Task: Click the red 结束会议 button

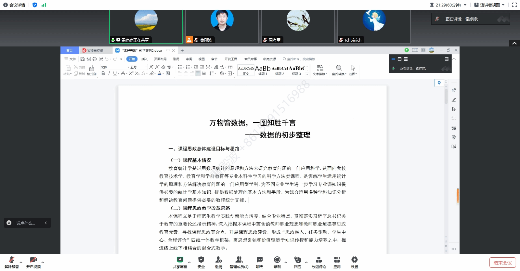Action: pos(502,263)
